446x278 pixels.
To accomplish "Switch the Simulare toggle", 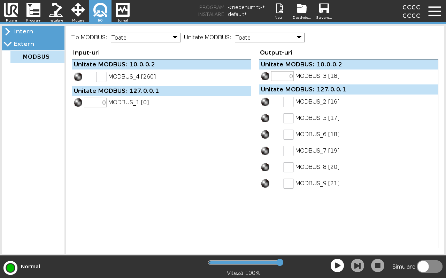I will tap(429, 267).
